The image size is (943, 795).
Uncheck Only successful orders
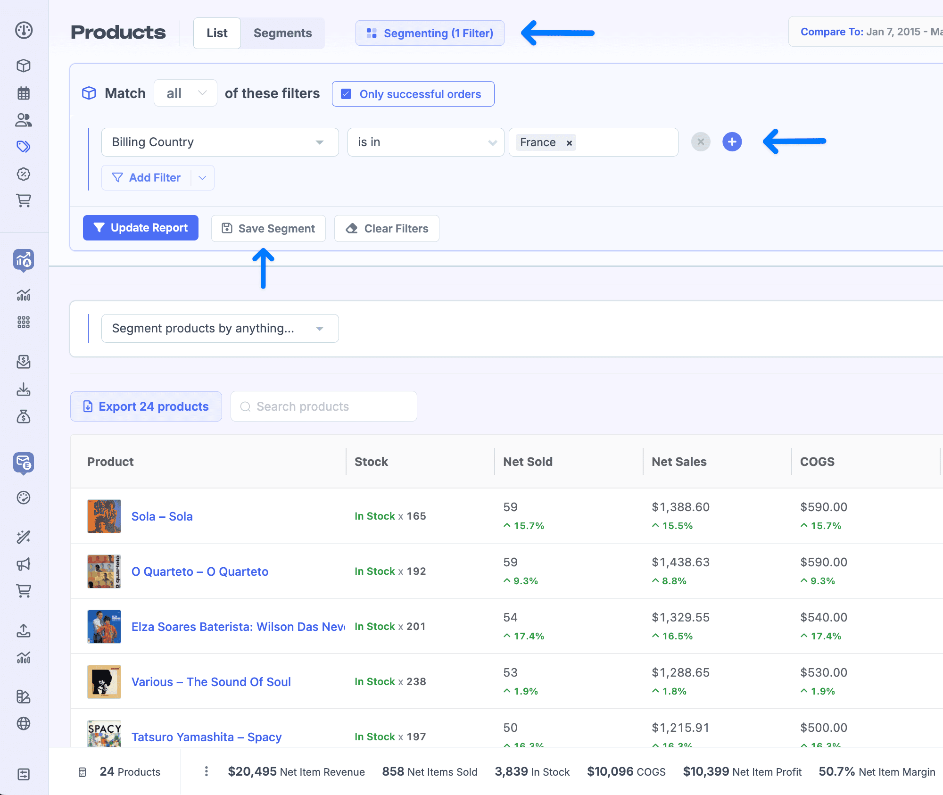[x=346, y=94]
